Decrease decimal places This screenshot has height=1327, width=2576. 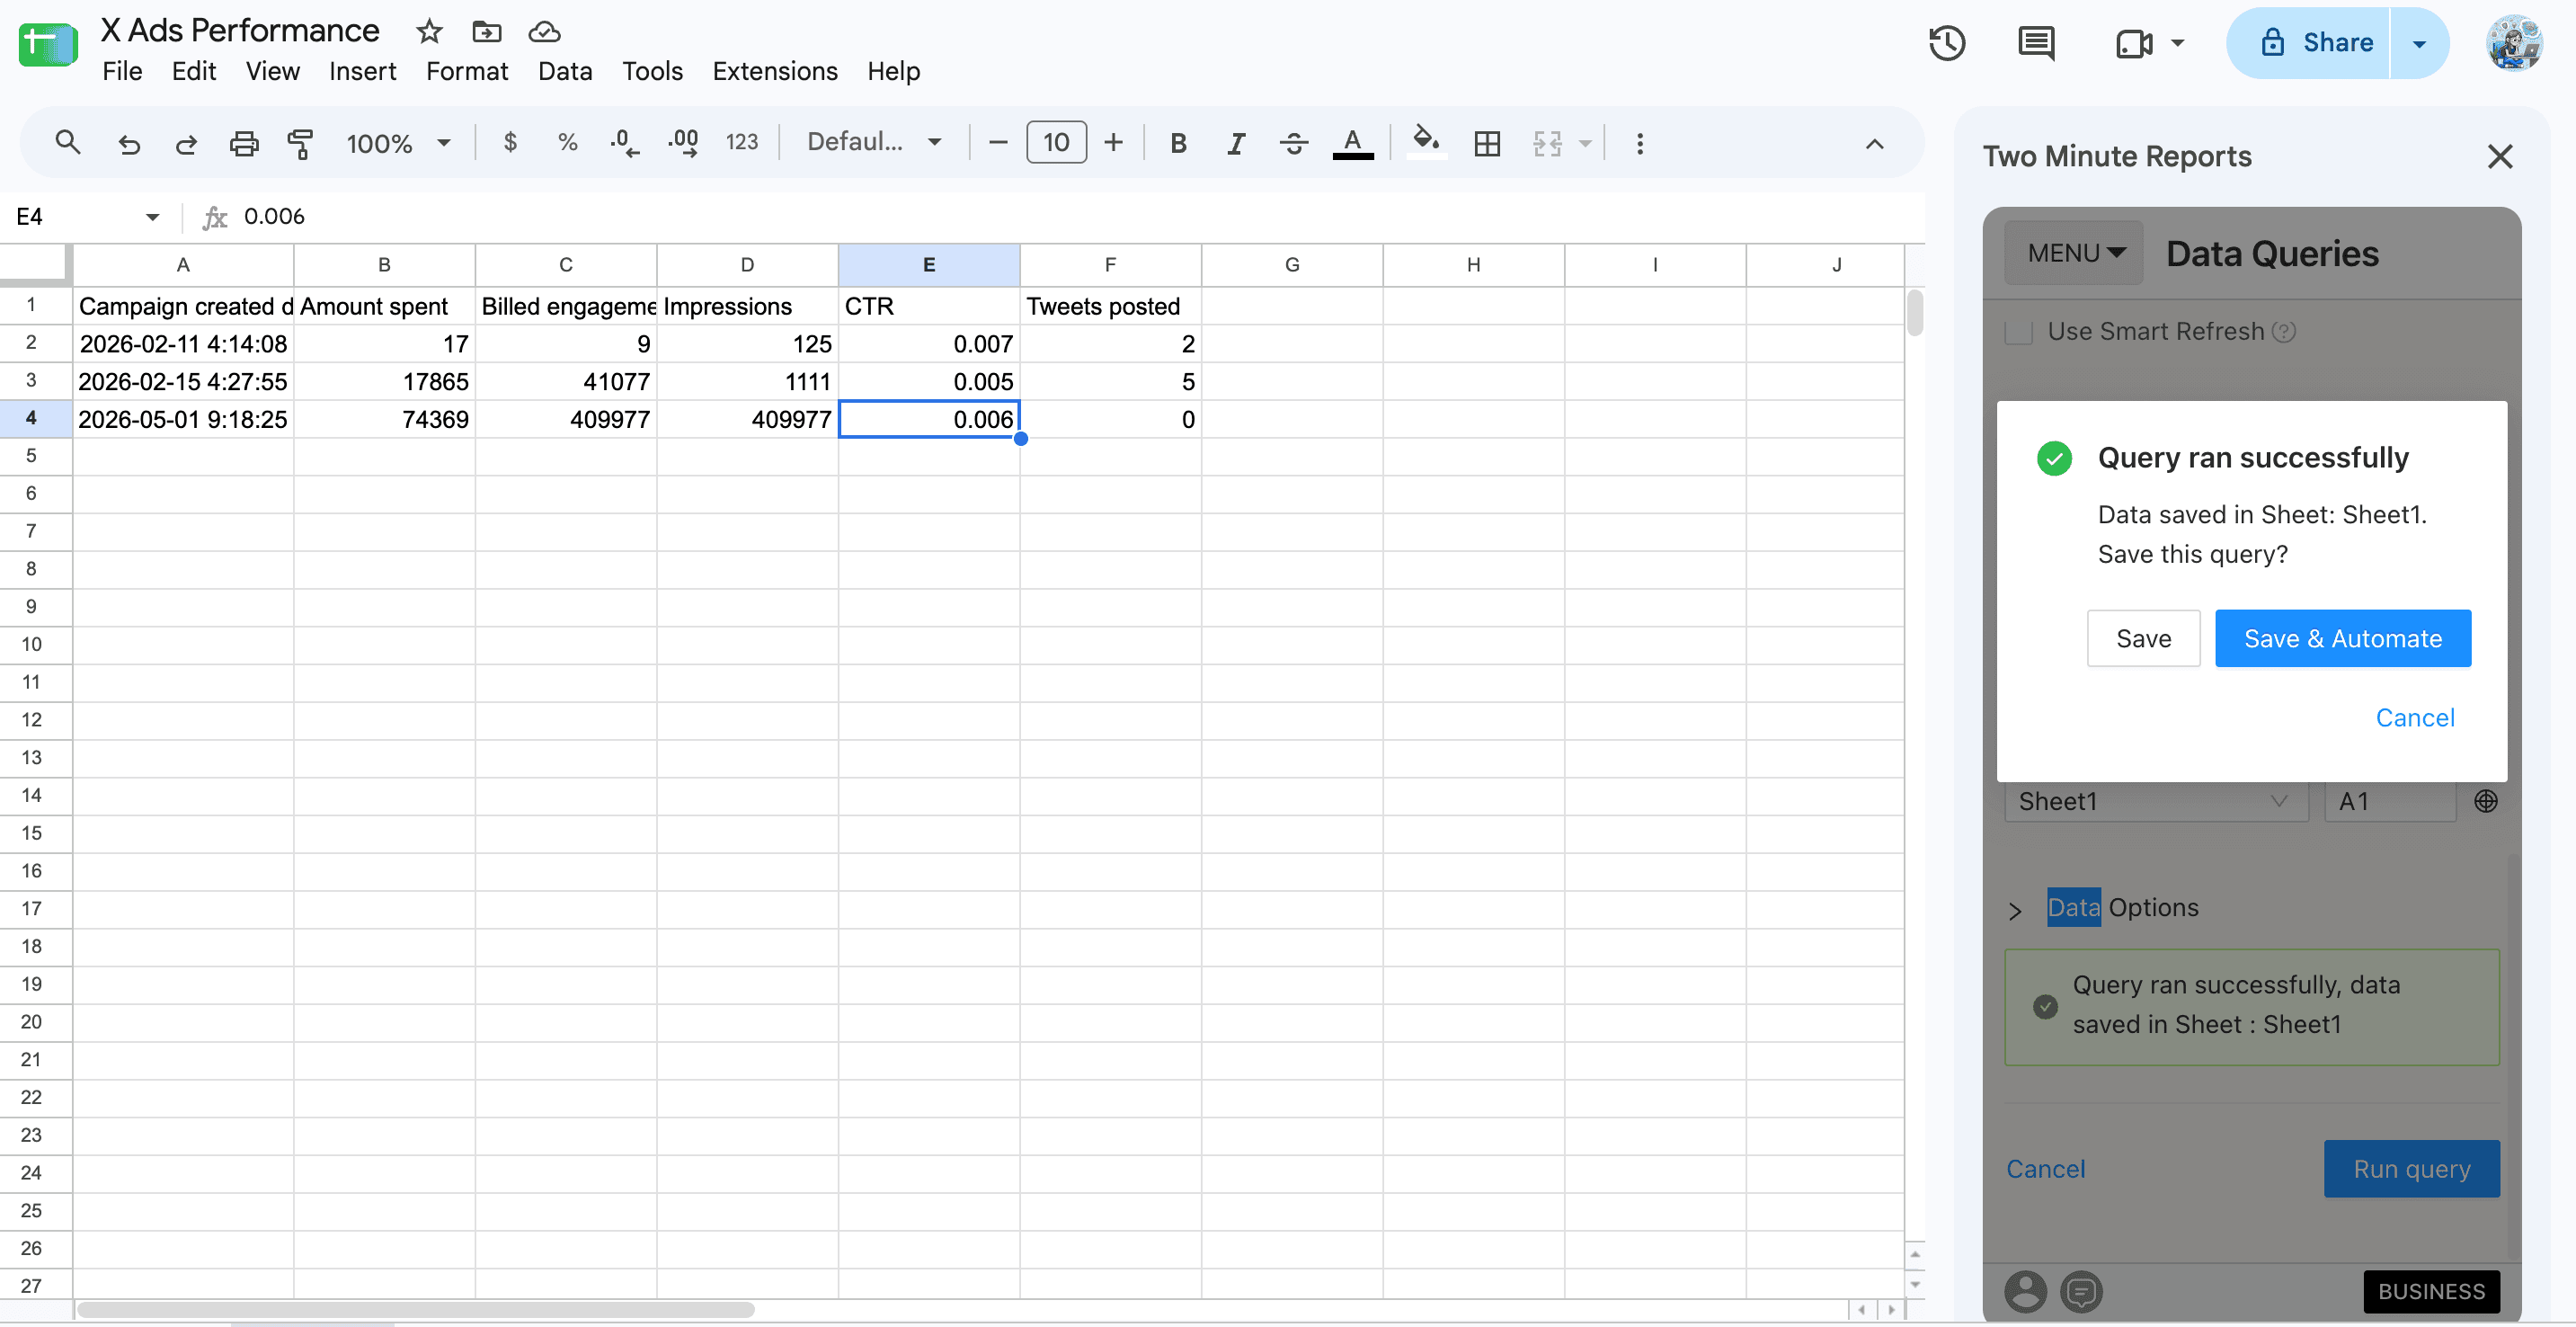coord(624,142)
